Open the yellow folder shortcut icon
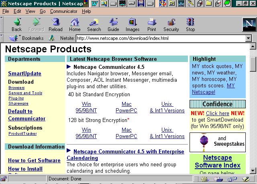 pos(209,4)
